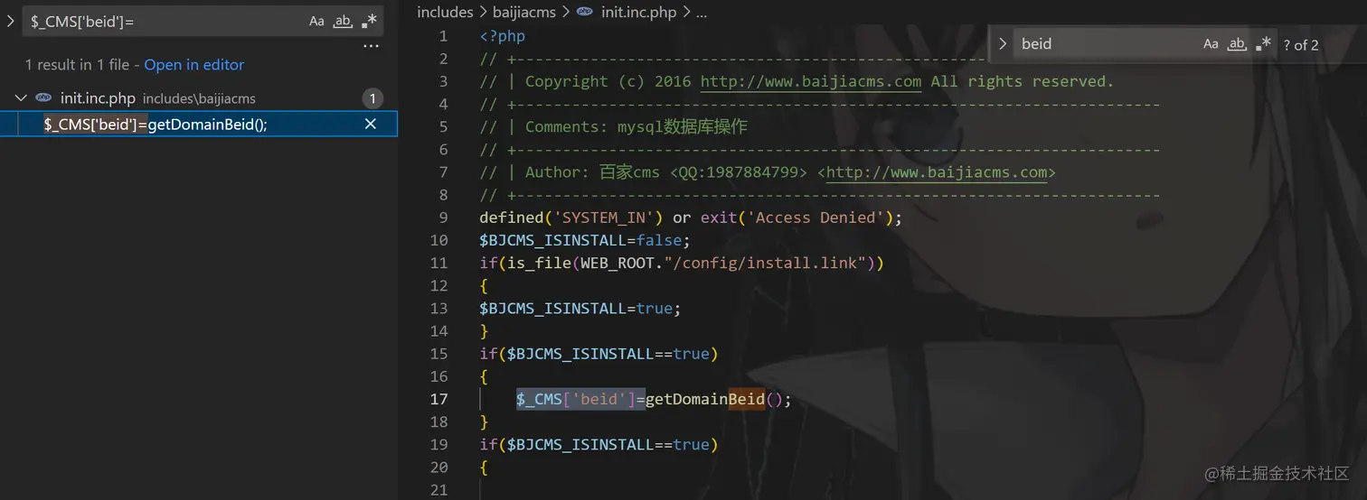1367x500 pixels.
Task: Open the search details ellipsis toggle
Action: pos(371,46)
